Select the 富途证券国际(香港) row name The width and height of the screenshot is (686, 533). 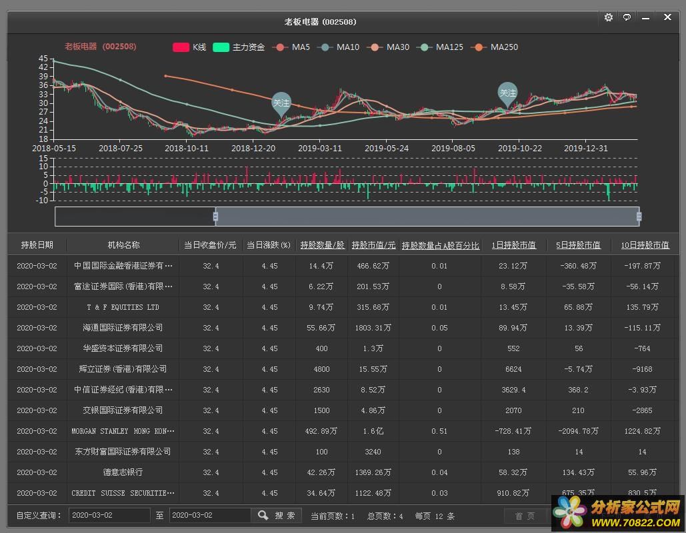(x=123, y=286)
